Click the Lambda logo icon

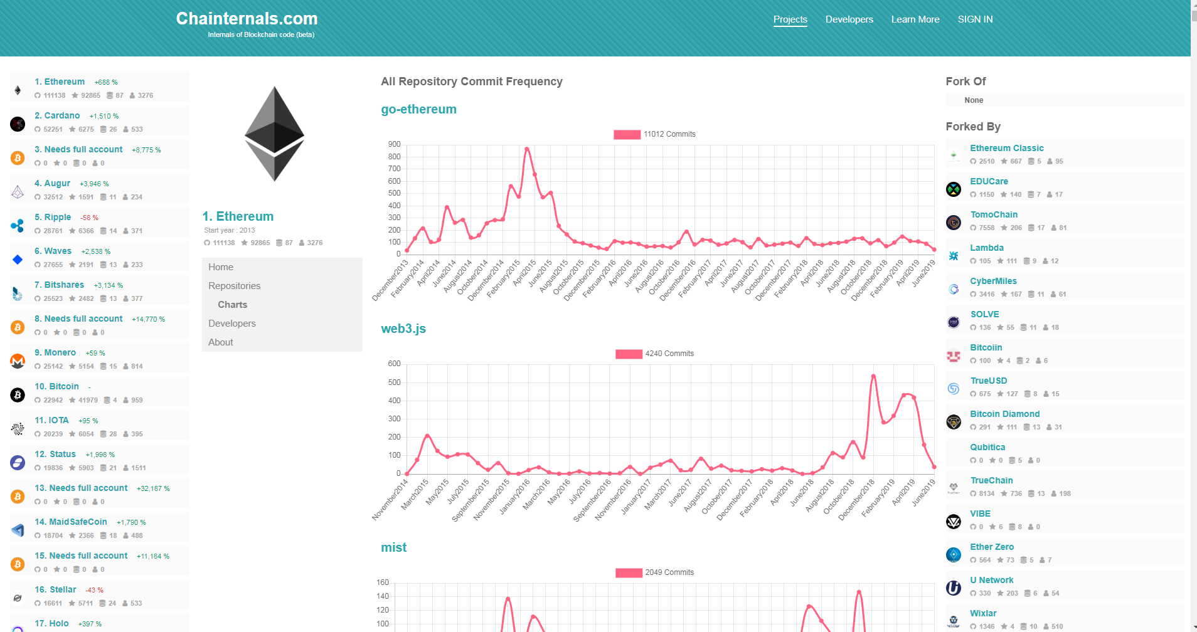954,255
